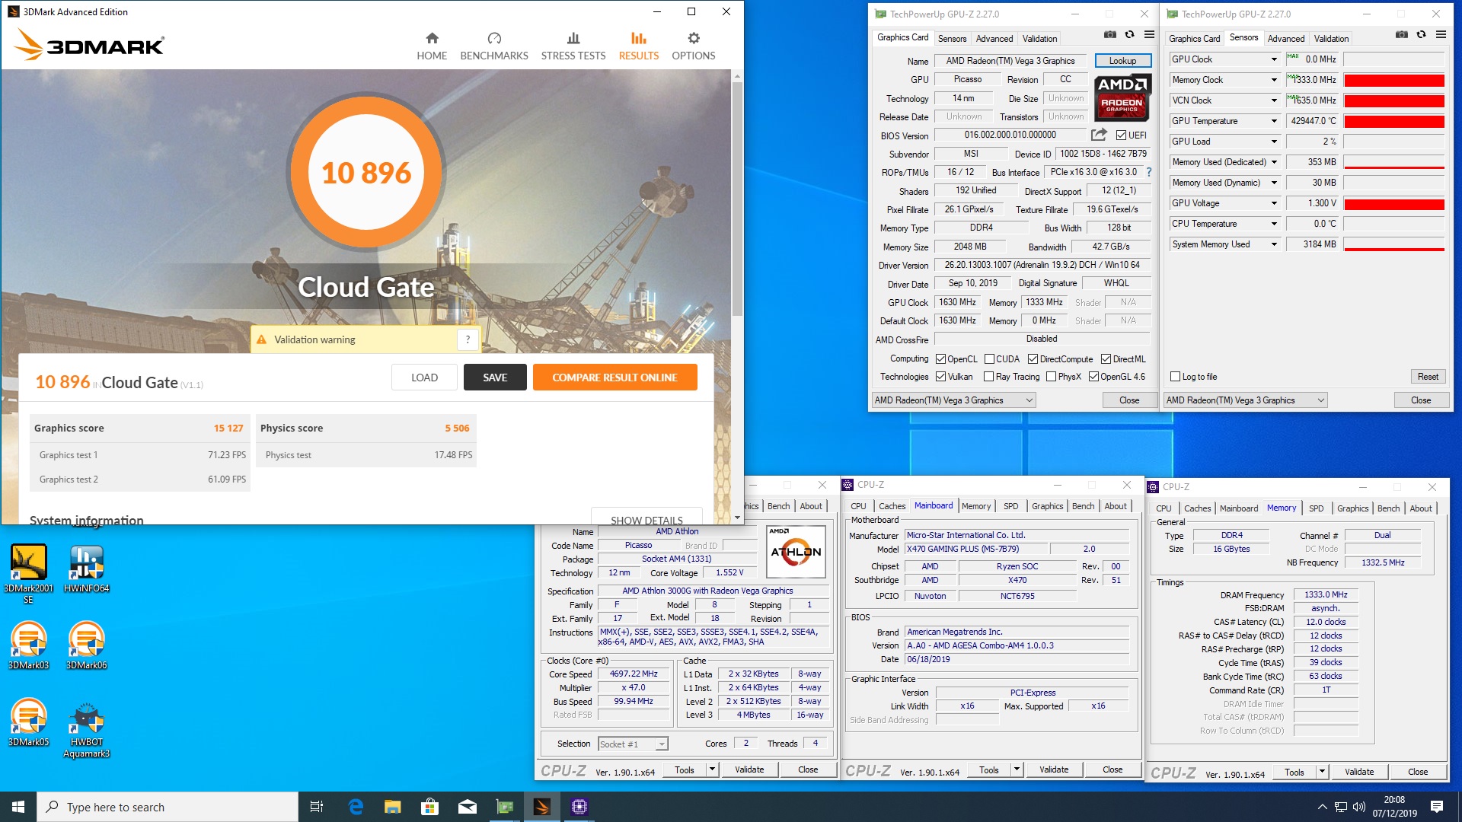Image resolution: width=1462 pixels, height=822 pixels.
Task: Click the BIOS export share icon in GPU-Z
Action: (x=1099, y=135)
